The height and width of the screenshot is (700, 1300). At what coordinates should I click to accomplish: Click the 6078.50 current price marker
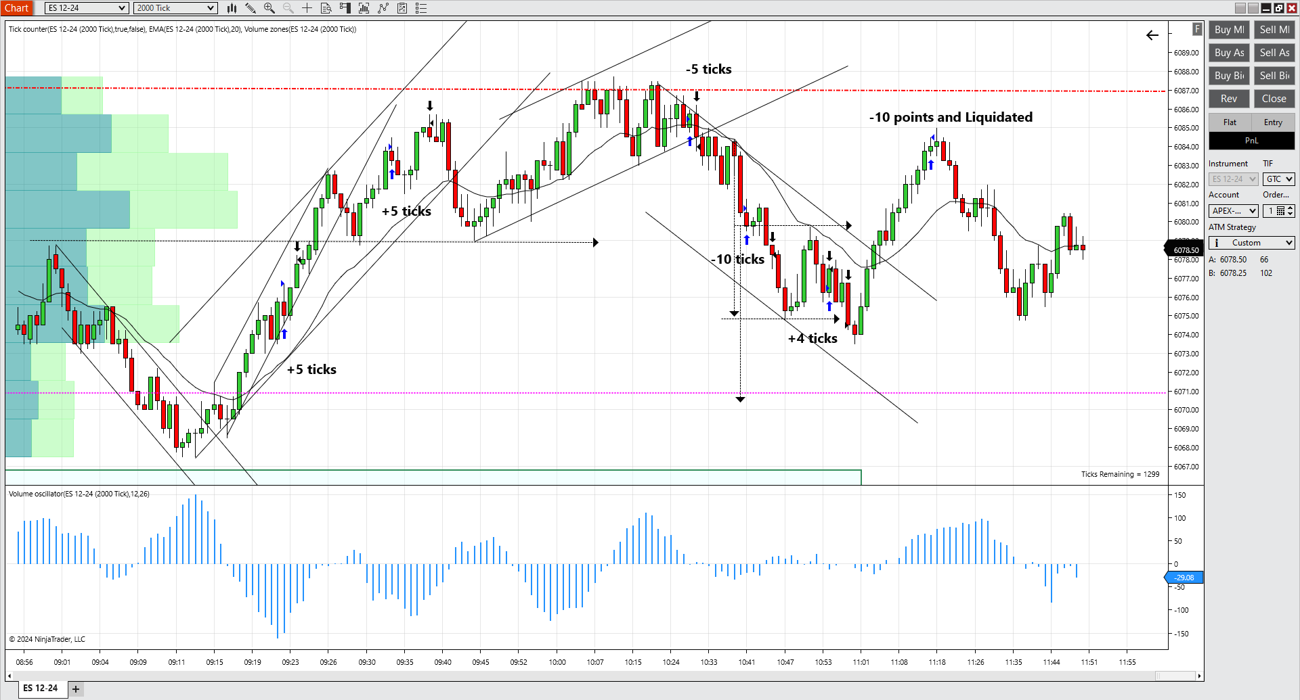[x=1186, y=250]
